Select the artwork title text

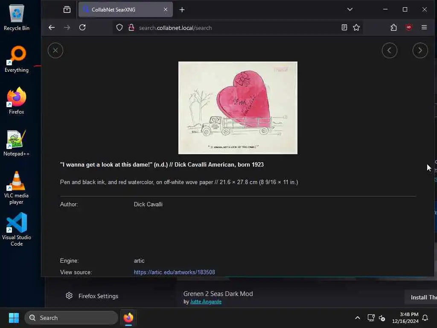click(x=162, y=164)
